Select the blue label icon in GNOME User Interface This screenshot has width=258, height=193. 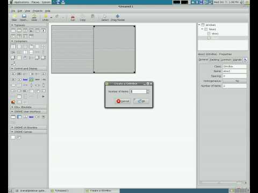point(31,117)
